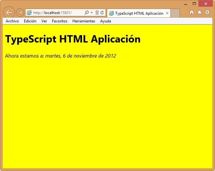Select the TypeScript HTML Aplicación tab

pyautogui.click(x=139, y=13)
